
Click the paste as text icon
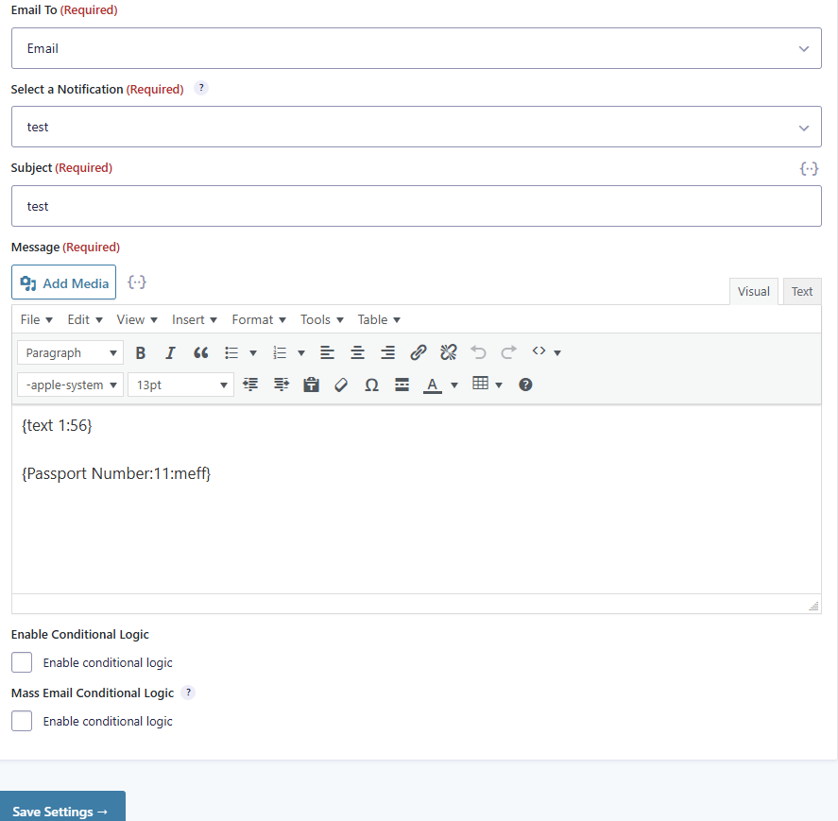coord(311,385)
